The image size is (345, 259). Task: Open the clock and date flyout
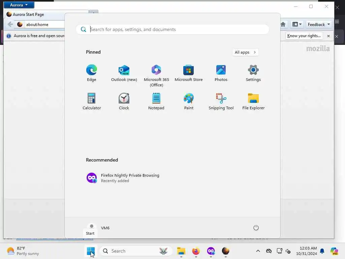tap(307, 251)
